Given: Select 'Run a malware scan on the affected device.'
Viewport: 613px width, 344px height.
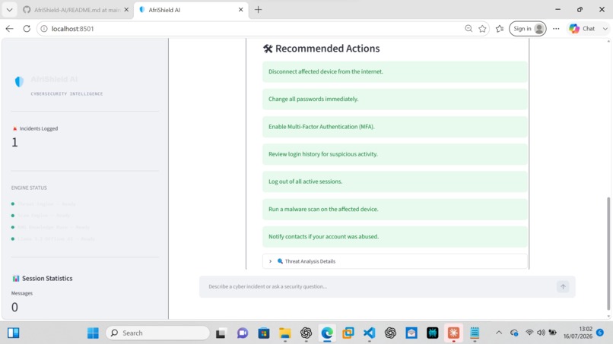Looking at the screenshot, I should (395, 210).
